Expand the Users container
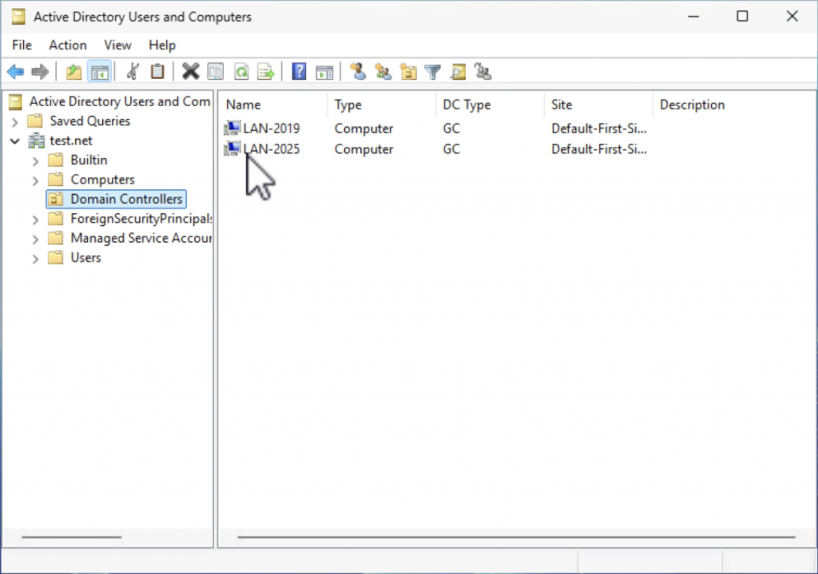This screenshot has height=574, width=818. point(34,258)
